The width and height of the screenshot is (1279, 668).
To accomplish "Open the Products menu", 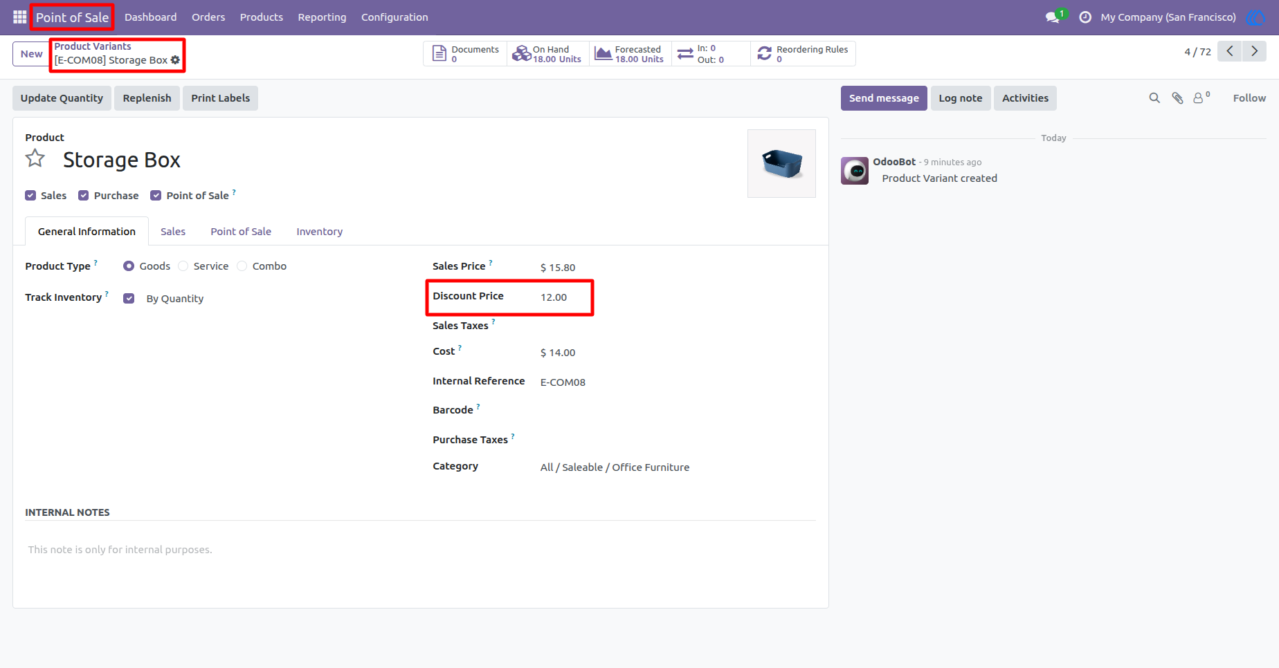I will pyautogui.click(x=262, y=17).
